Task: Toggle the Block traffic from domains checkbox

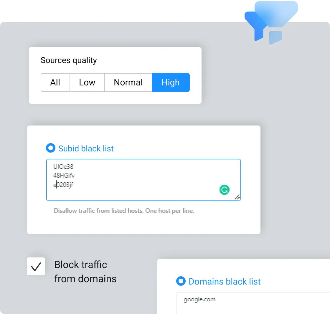Action: 36,266
